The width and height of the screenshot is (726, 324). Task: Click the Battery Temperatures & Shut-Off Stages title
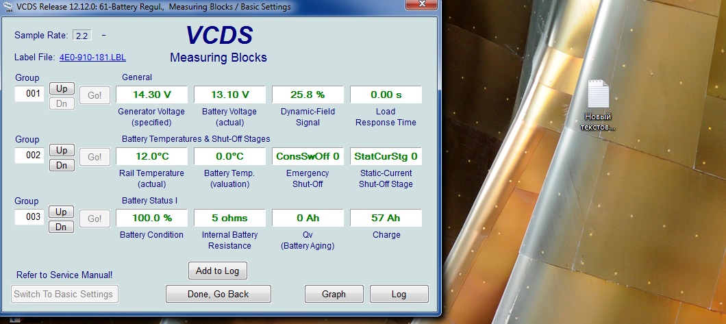196,139
